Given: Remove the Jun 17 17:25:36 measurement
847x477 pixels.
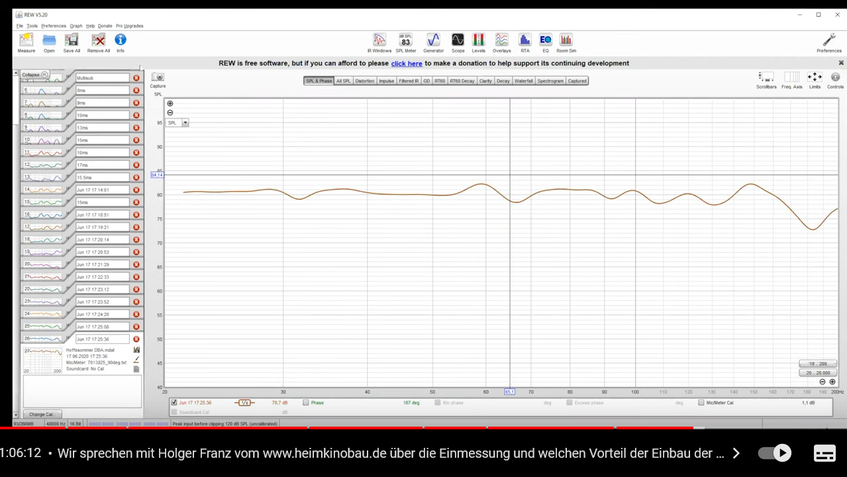Looking at the screenshot, I should point(136,339).
